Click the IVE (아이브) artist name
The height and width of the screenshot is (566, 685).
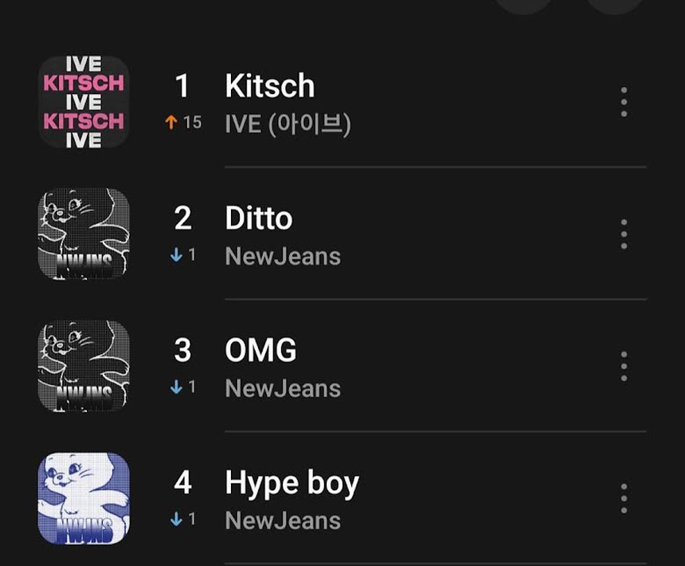pos(288,124)
